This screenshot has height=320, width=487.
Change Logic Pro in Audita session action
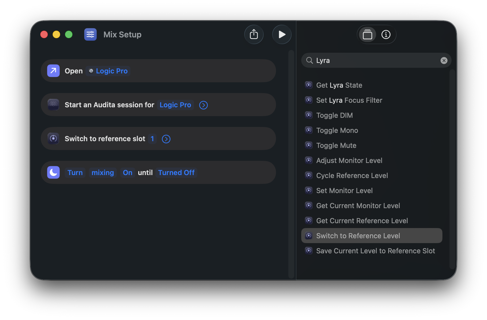(175, 105)
